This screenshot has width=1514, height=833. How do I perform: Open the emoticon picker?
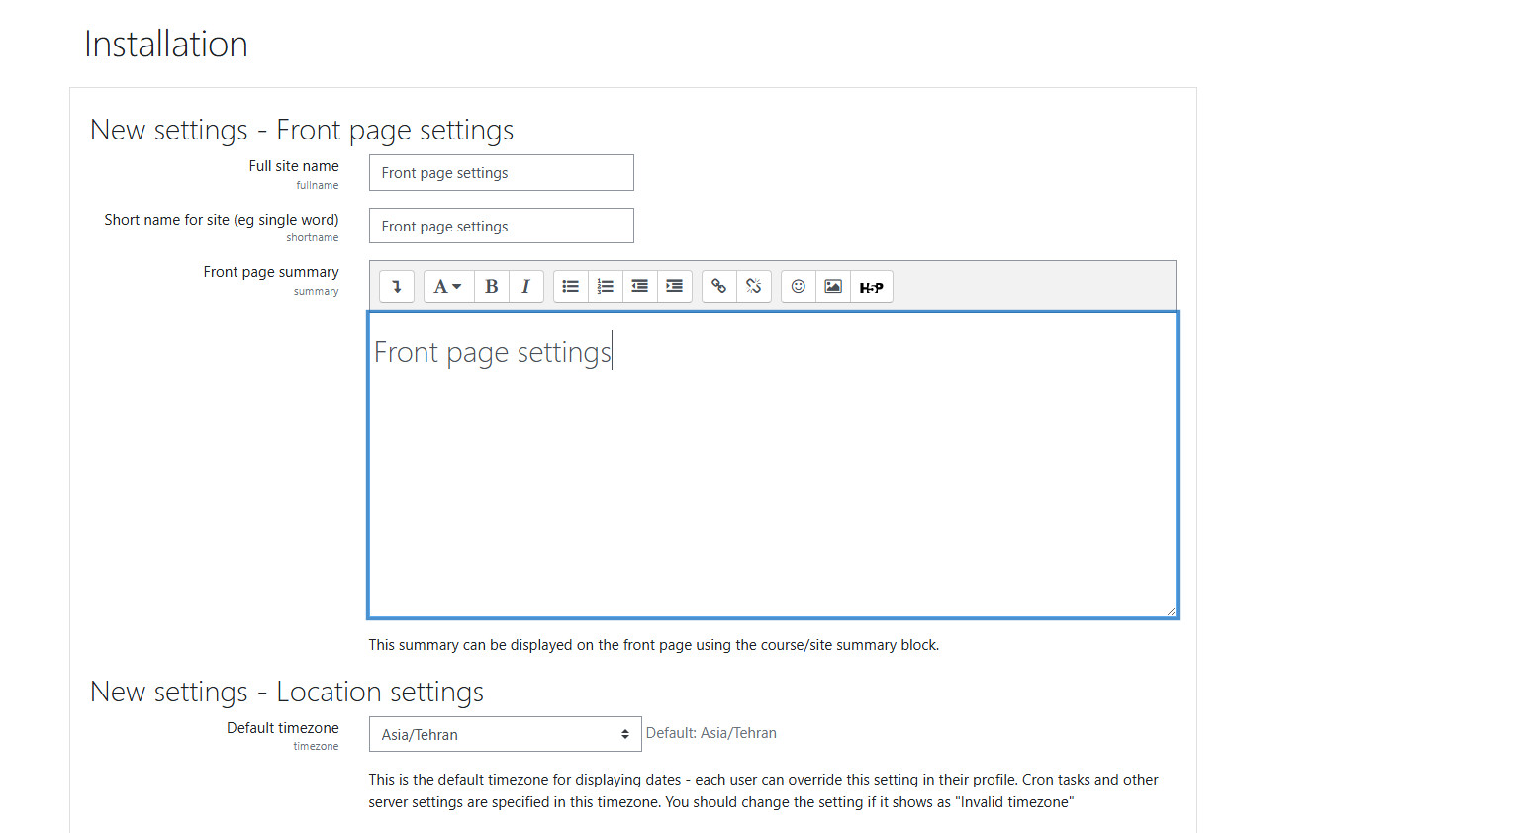click(x=798, y=286)
